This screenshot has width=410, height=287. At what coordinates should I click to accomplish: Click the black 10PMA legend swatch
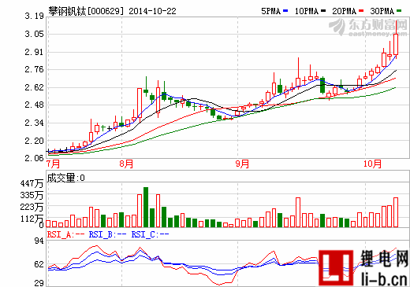click(323, 11)
